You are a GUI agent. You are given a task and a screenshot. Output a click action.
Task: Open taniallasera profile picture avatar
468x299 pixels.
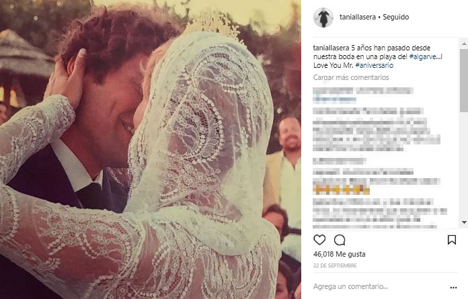tap(323, 17)
